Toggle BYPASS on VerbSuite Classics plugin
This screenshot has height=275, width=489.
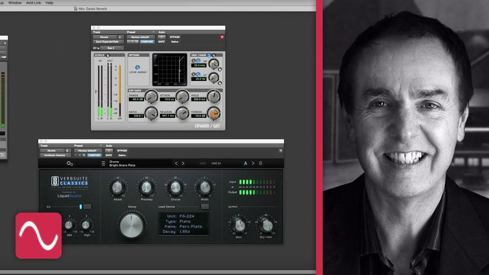[122, 150]
